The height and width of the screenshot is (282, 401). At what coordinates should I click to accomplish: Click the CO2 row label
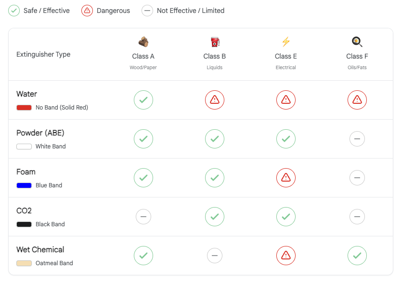24,210
